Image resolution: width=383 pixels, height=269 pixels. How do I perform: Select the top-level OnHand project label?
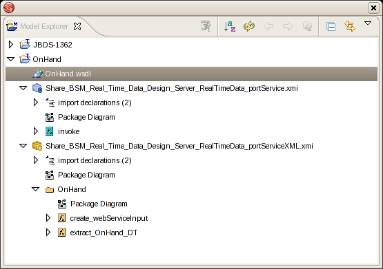(47, 59)
